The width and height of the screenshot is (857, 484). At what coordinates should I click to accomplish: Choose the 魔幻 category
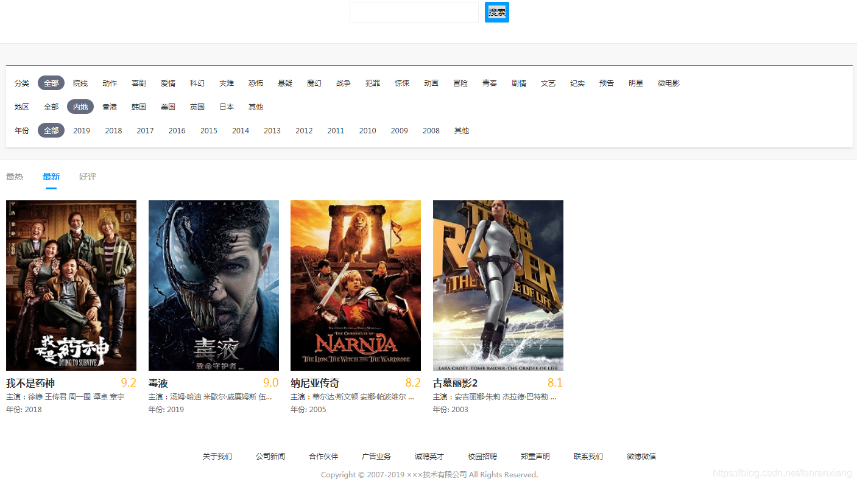tap(314, 83)
